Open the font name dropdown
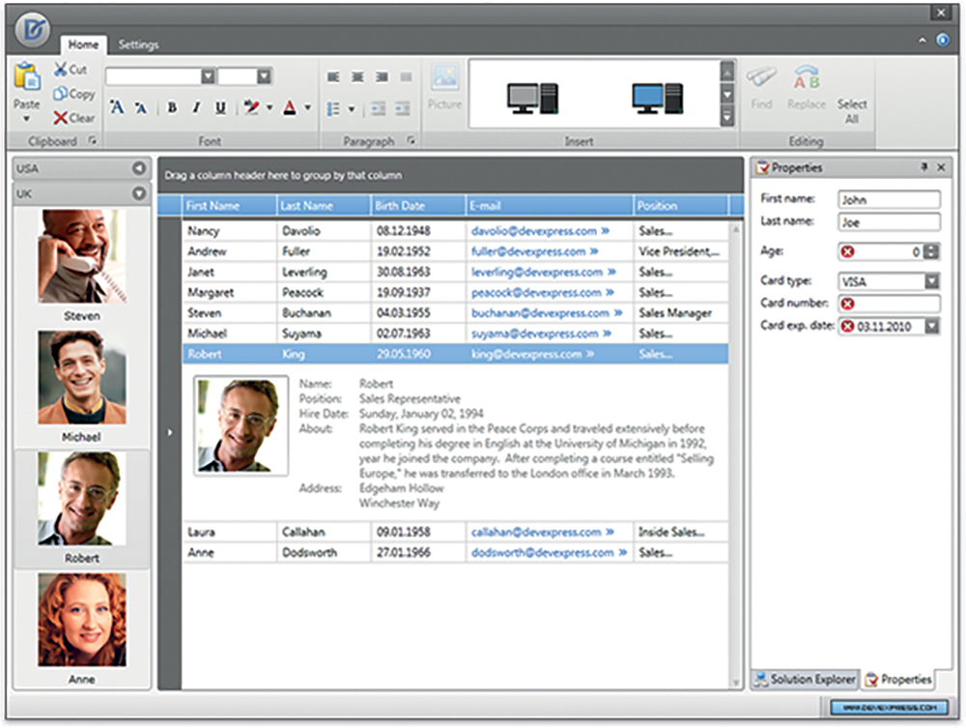The image size is (966, 728). pyautogui.click(x=208, y=76)
